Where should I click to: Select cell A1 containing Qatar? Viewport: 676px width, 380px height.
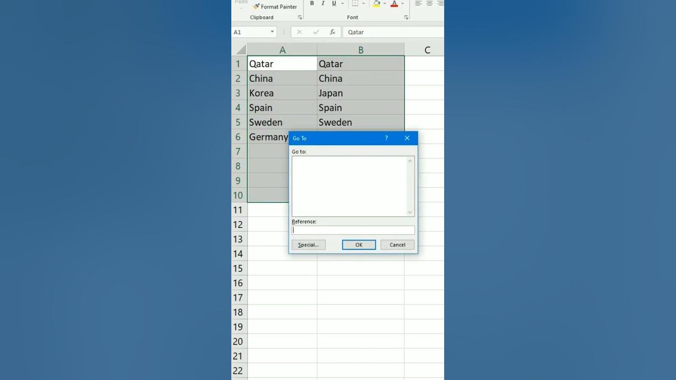point(283,63)
